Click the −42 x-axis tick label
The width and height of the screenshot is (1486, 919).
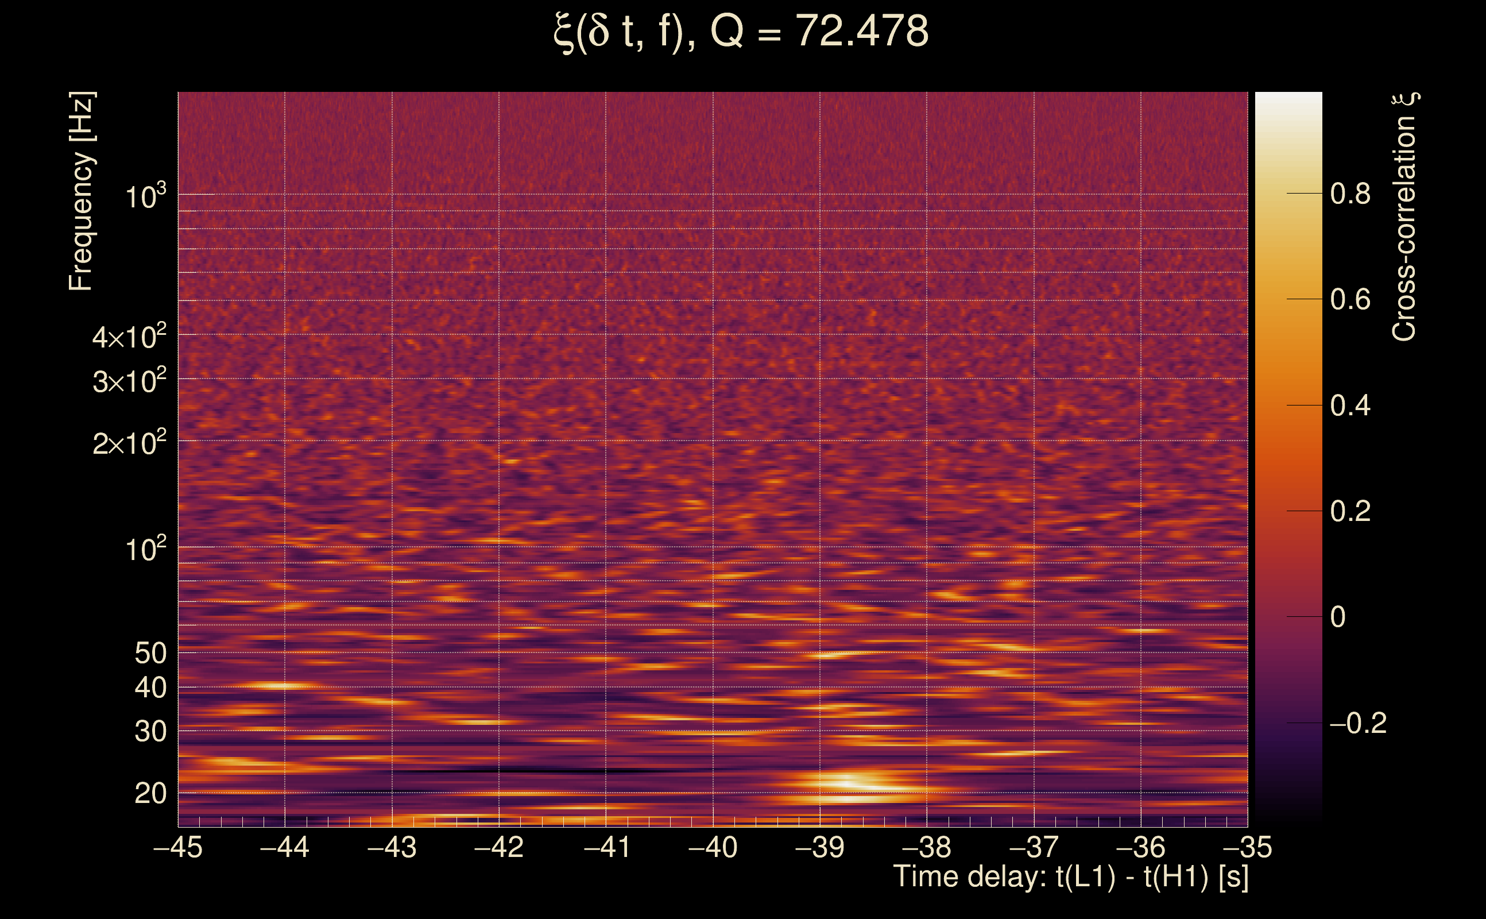click(499, 847)
